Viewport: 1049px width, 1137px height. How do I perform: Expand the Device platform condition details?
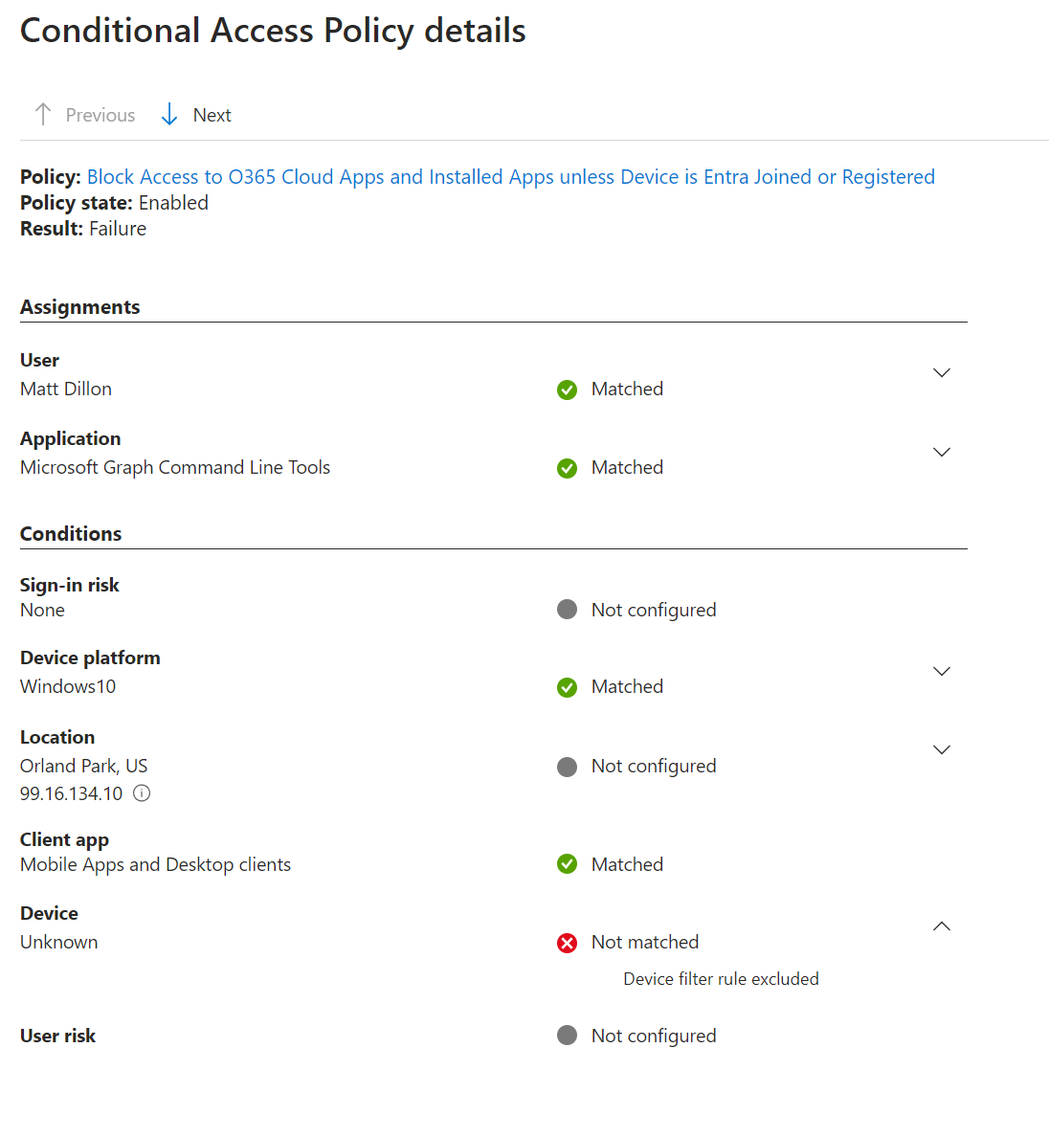(x=942, y=671)
